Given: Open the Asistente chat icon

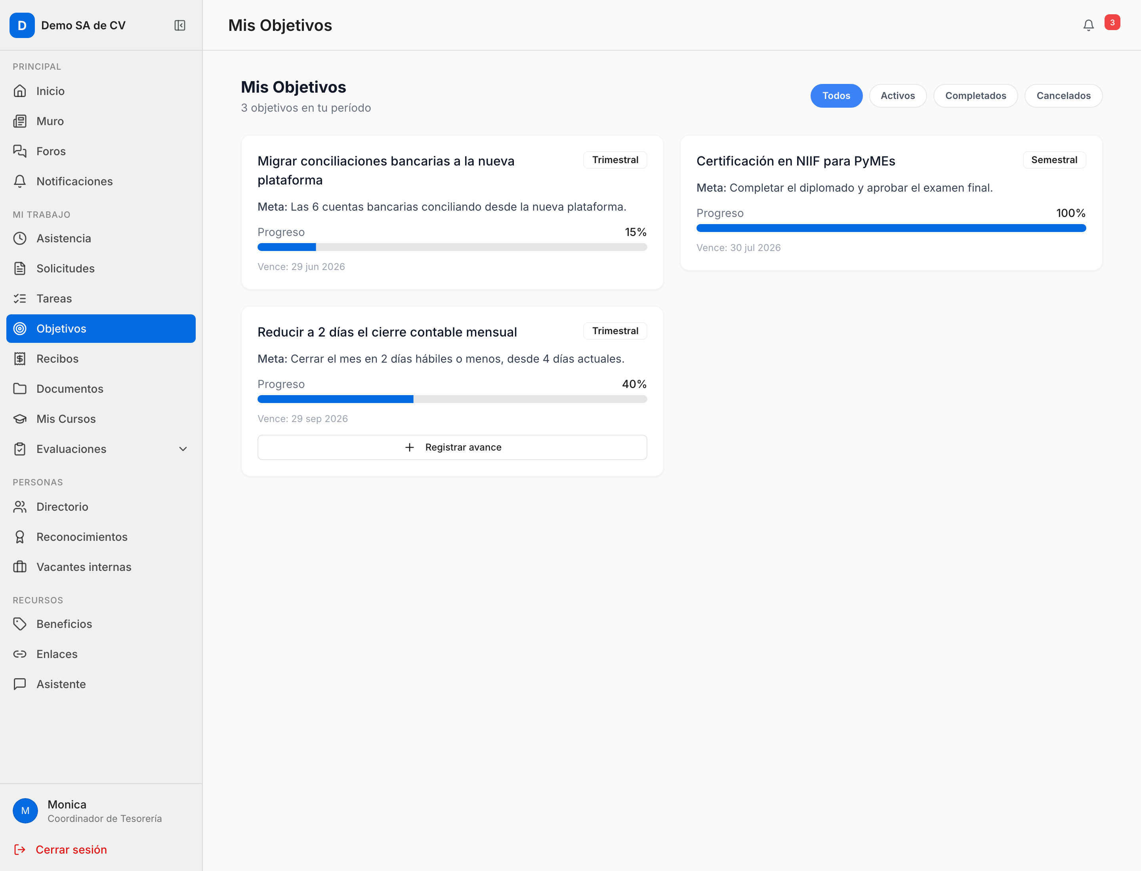Looking at the screenshot, I should [20, 685].
